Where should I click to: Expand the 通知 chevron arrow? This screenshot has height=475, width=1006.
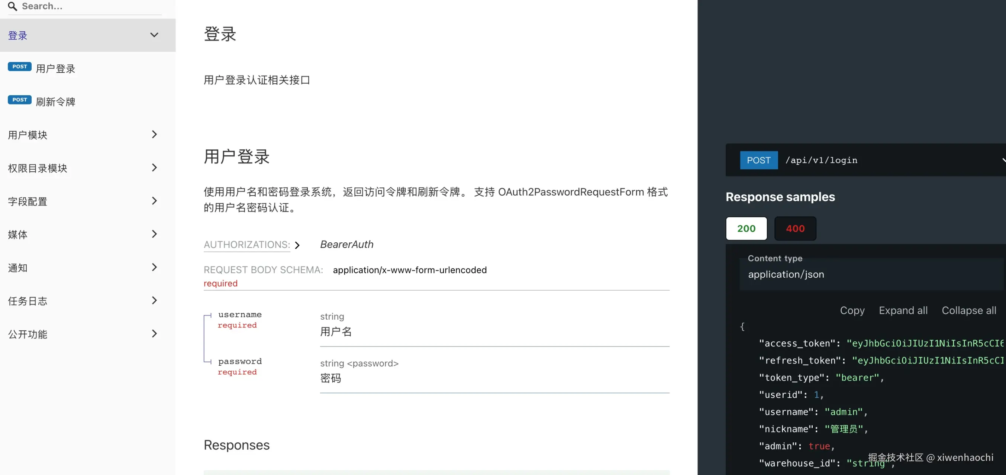[x=154, y=267]
